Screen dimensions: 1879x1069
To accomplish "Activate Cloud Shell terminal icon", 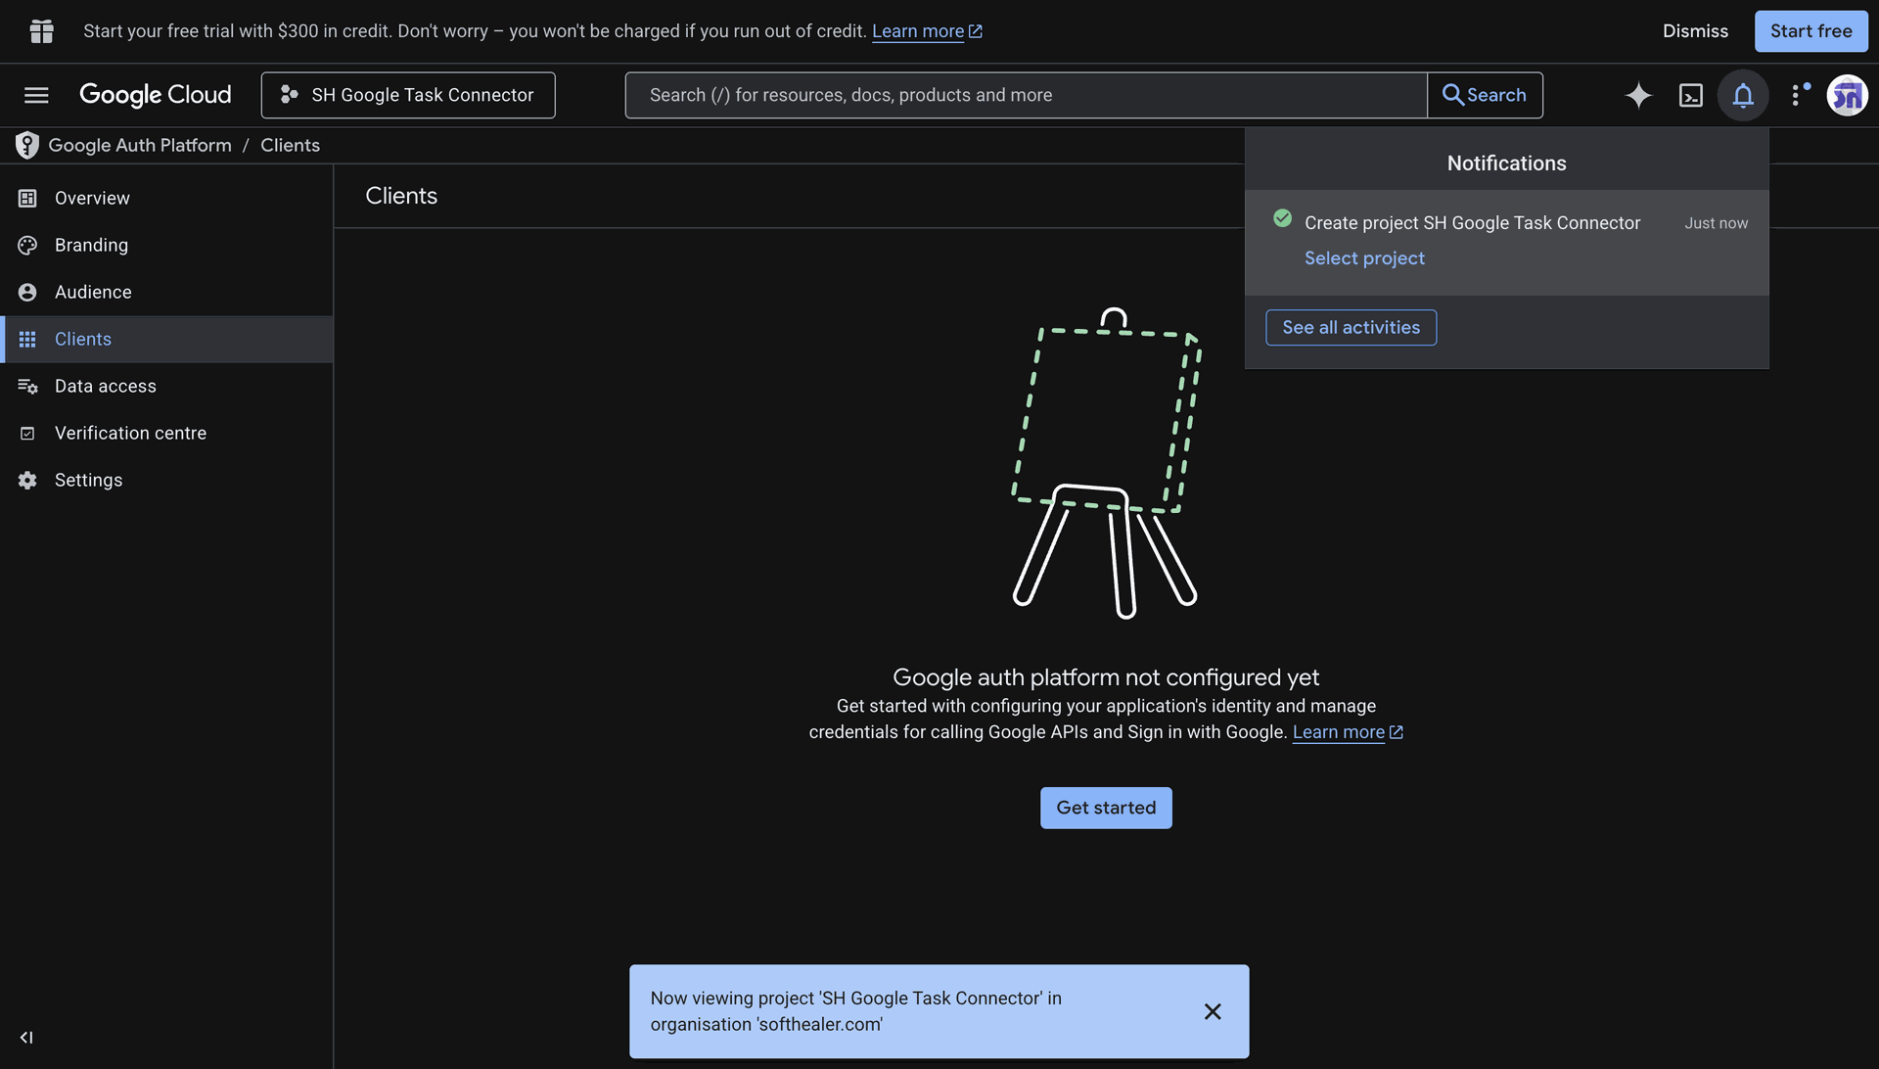I will coord(1691,95).
